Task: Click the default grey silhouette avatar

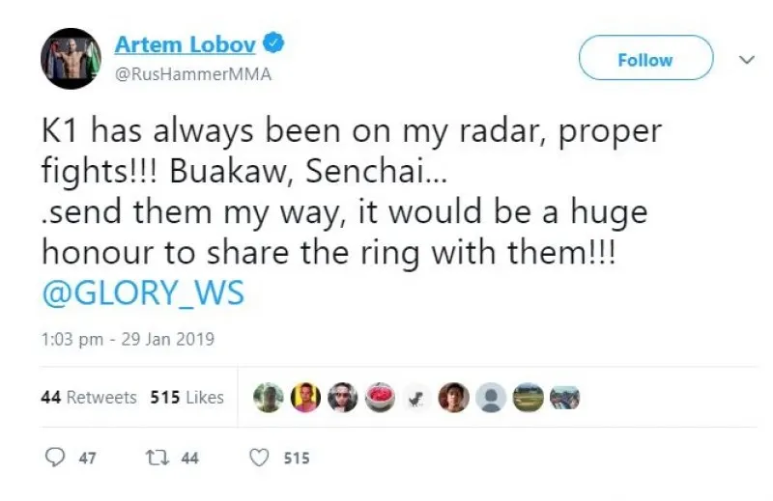Action: pos(493,397)
